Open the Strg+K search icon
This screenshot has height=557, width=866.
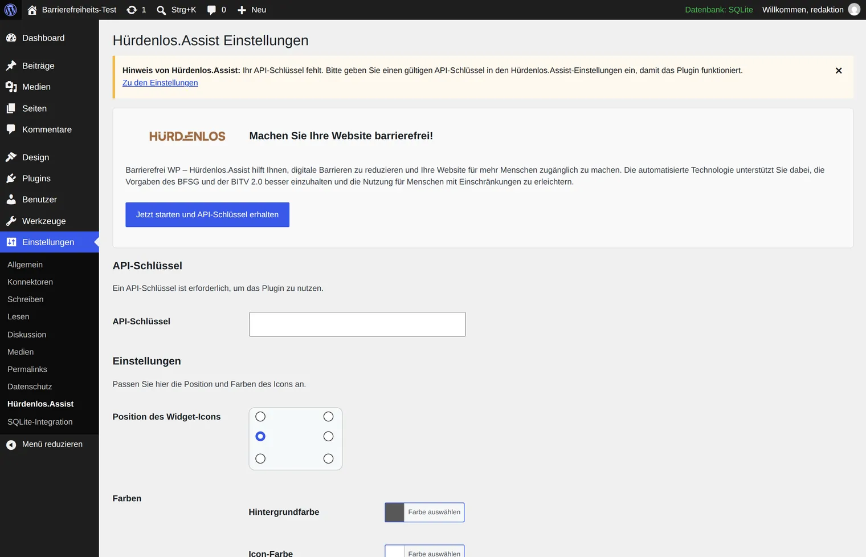(161, 10)
